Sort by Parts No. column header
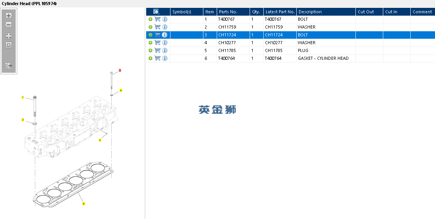The image size is (435, 219). [x=233, y=12]
